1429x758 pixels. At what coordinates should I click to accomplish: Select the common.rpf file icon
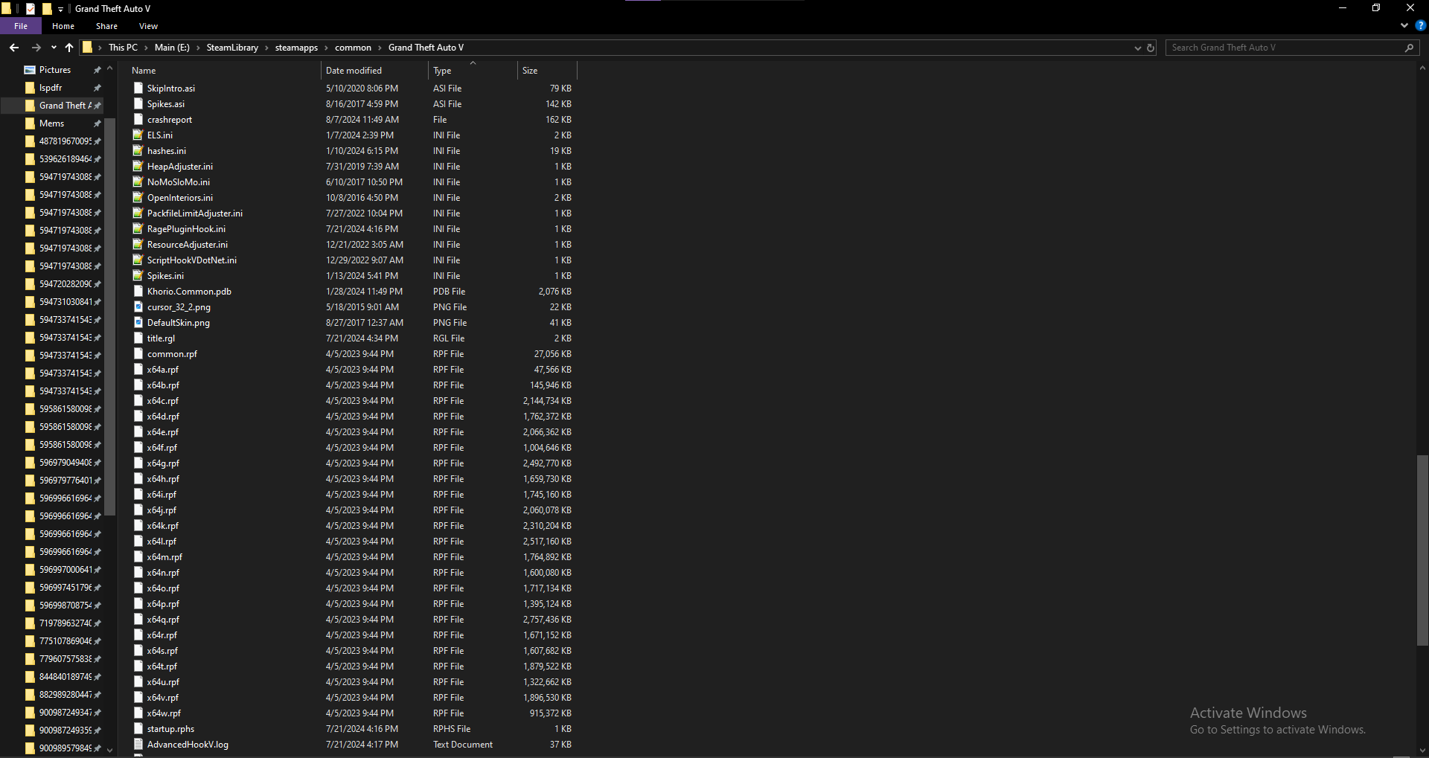[138, 354]
